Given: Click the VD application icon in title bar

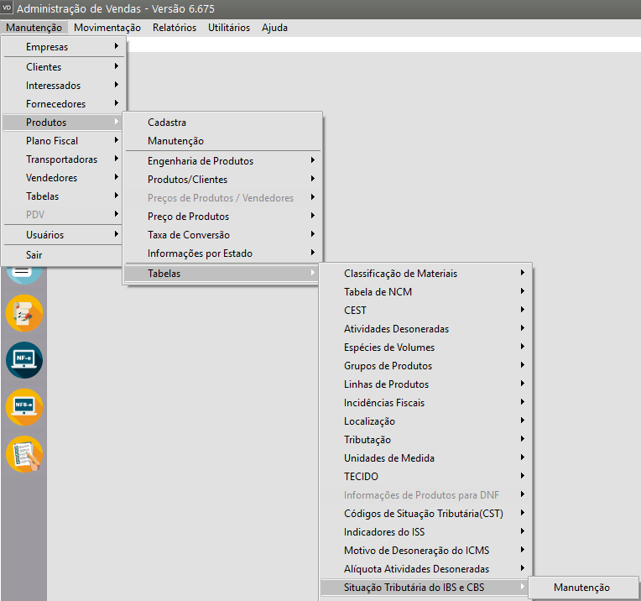Looking at the screenshot, I should point(8,8).
